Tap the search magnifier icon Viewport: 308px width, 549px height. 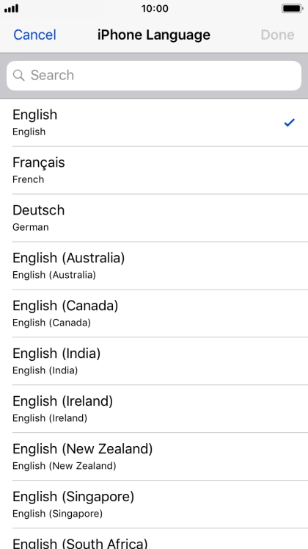pos(18,75)
